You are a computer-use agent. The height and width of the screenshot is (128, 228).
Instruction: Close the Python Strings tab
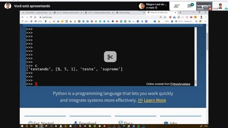click(144, 13)
